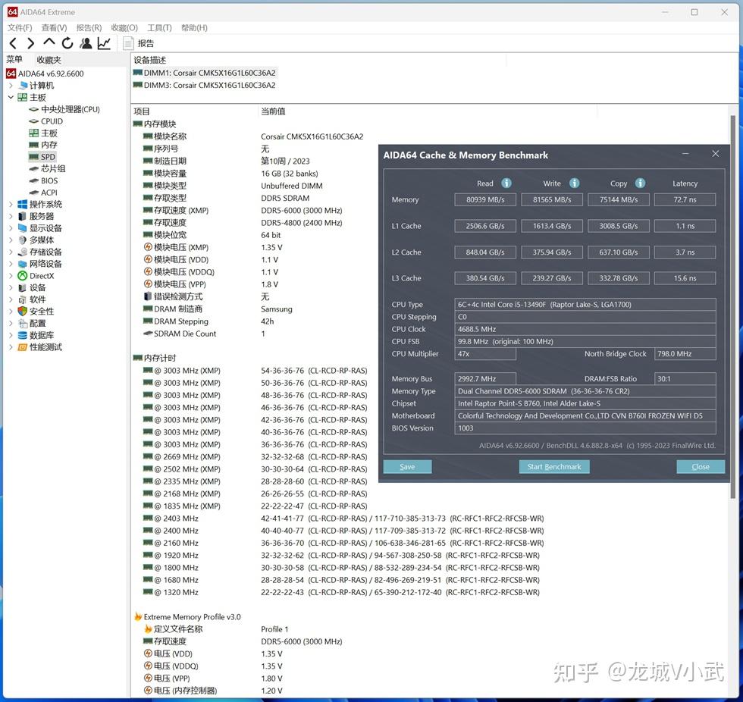Expand the 存储设备 tree node

point(11,252)
